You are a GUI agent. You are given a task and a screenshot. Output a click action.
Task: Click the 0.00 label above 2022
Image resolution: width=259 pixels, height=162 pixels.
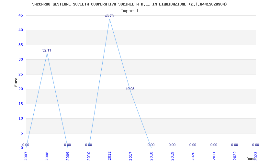tap(234, 145)
